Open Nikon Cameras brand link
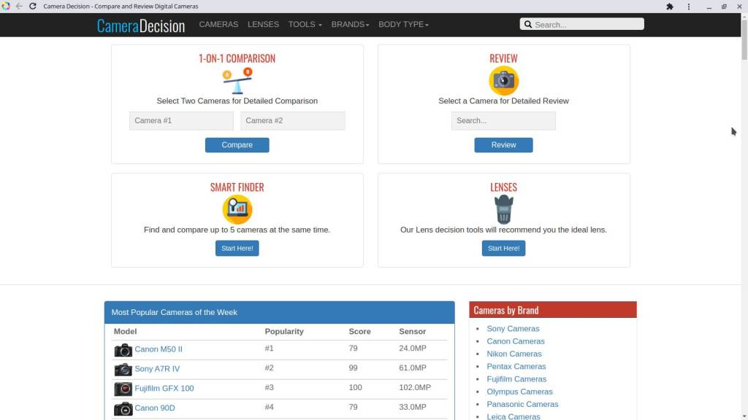 click(x=514, y=354)
